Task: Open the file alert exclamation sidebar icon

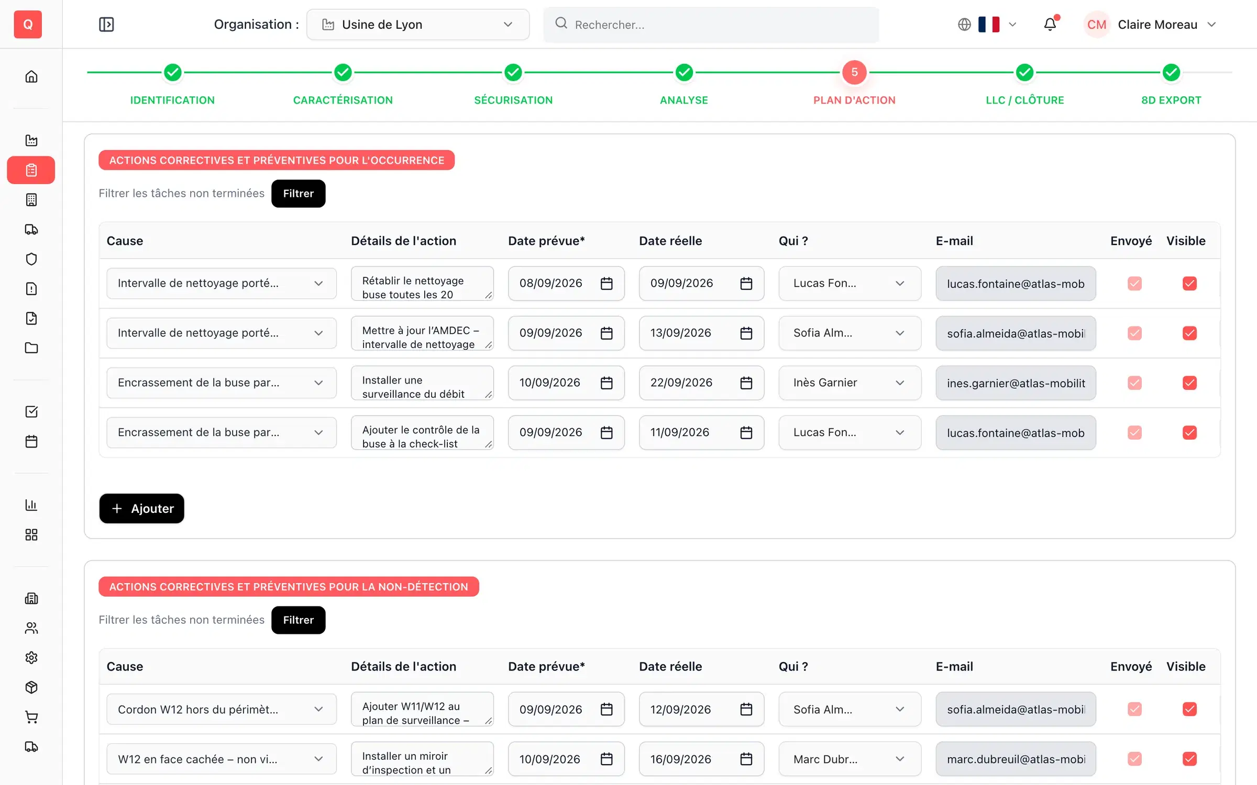Action: pos(31,289)
